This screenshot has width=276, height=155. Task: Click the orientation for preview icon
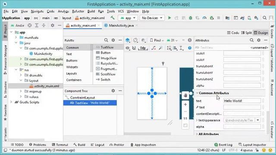tap(135, 40)
